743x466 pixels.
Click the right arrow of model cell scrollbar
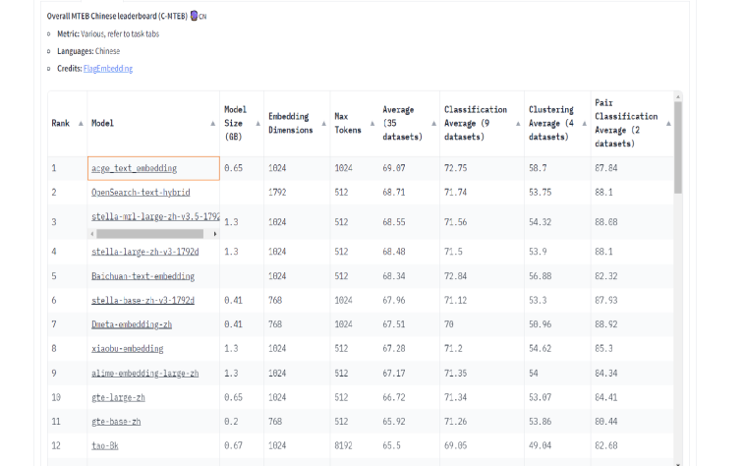[x=215, y=234]
